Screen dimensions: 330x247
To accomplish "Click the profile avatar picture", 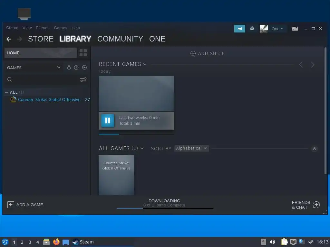I will (264, 29).
